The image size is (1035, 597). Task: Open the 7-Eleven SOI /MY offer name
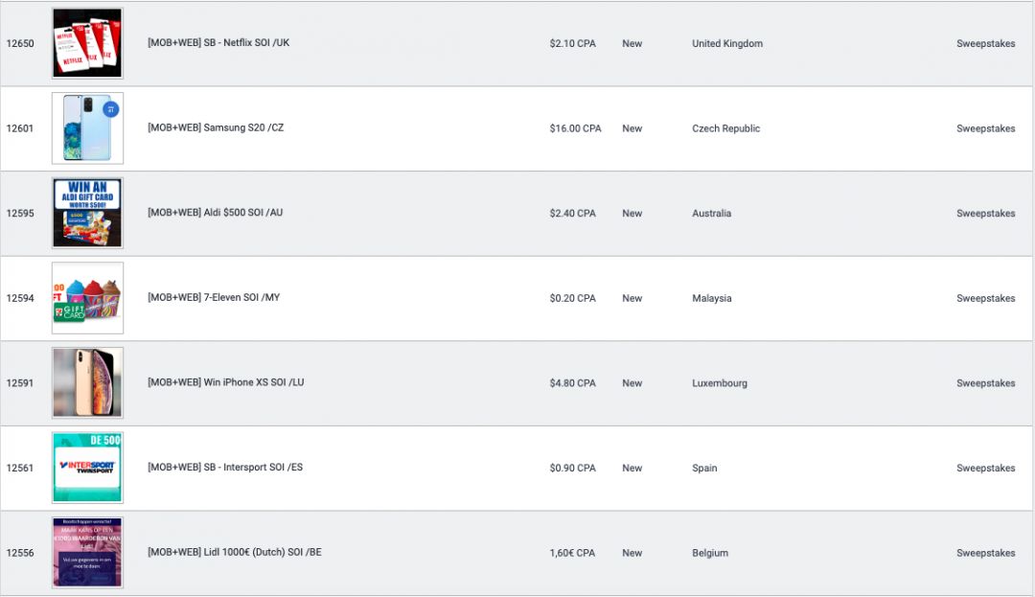214,297
